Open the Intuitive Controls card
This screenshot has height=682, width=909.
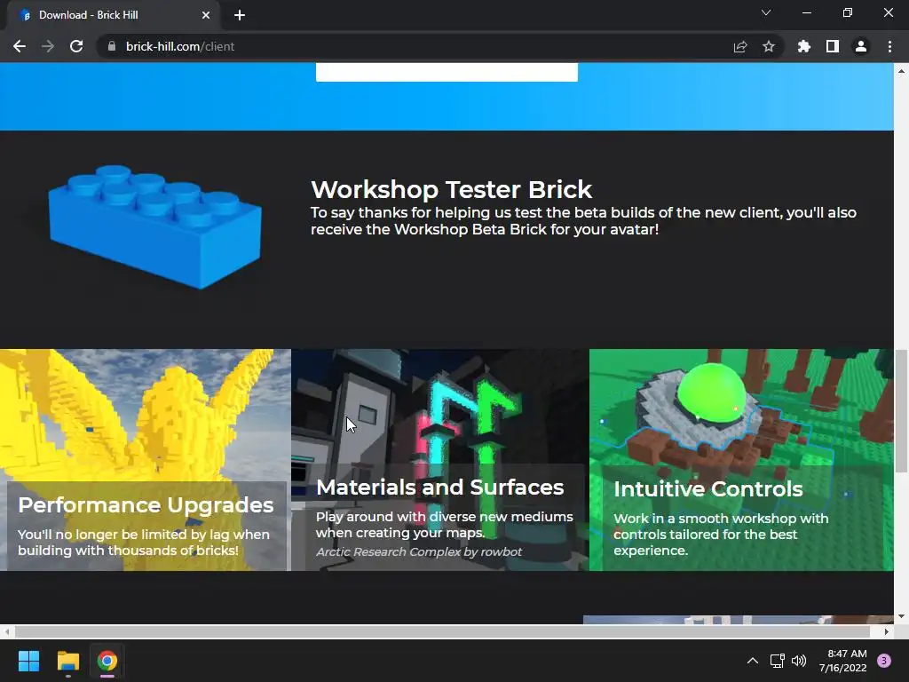click(741, 460)
